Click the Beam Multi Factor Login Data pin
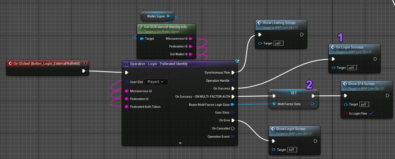 [x=232, y=105]
